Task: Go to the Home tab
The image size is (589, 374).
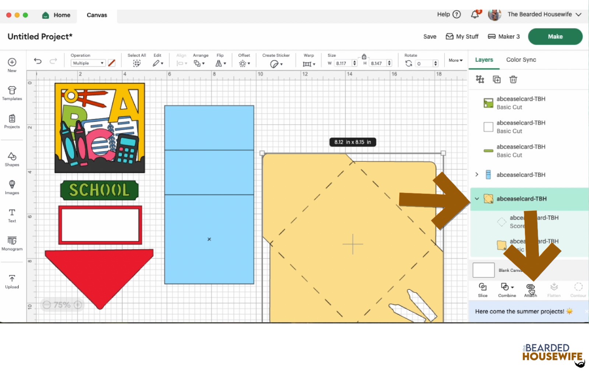Action: coord(56,15)
